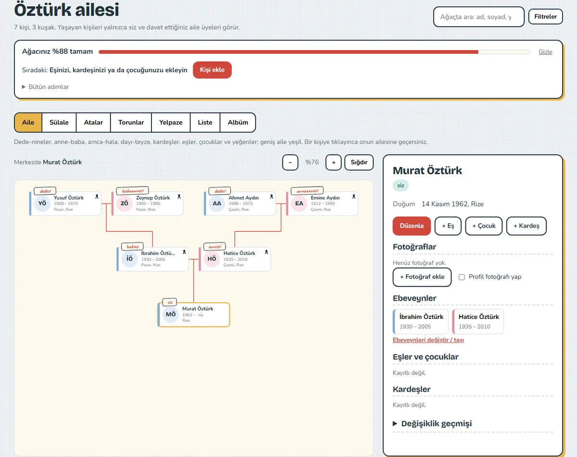This screenshot has height=457, width=577.
Task: Click the HÖ avatar of Hatice Öztürk
Action: [212, 259]
